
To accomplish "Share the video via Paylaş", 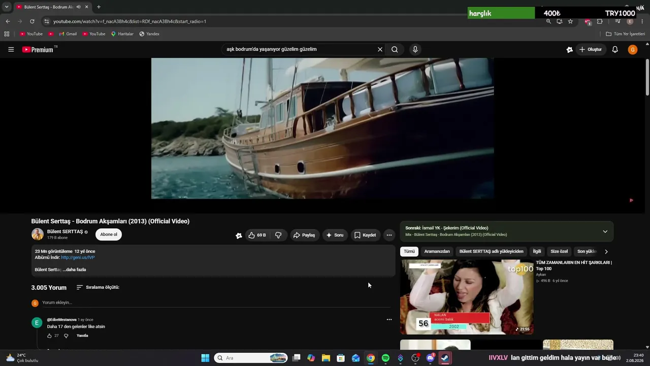I will point(304,235).
